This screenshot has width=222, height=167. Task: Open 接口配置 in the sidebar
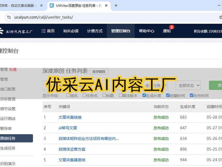[8, 89]
